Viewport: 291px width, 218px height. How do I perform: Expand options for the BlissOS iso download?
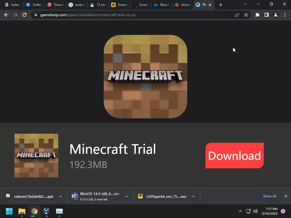pyautogui.click(x=127, y=196)
